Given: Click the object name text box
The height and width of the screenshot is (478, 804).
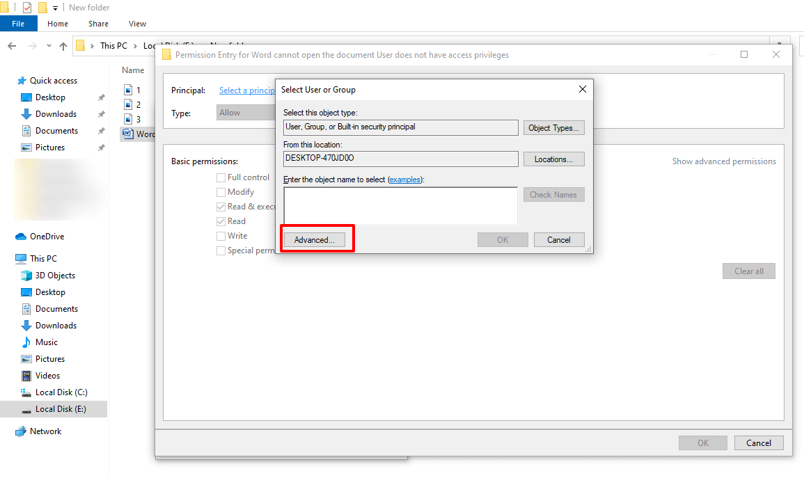Looking at the screenshot, I should tap(400, 206).
